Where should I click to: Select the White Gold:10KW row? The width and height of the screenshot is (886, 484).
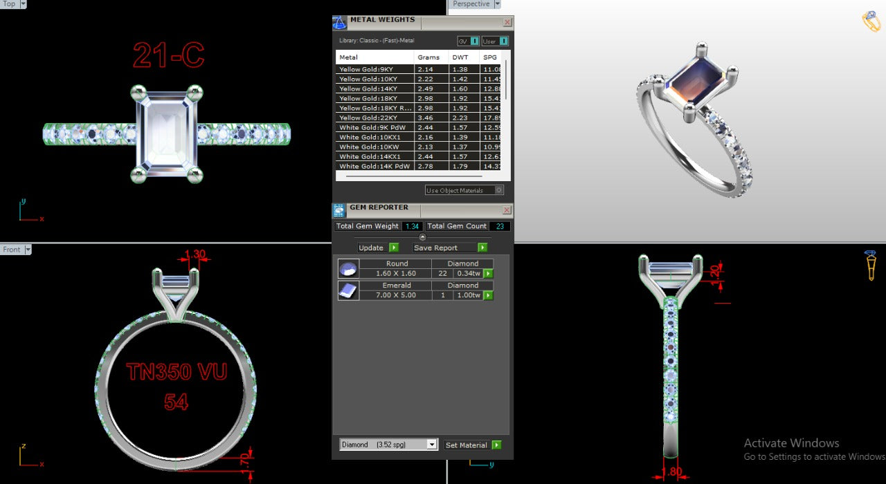click(419, 147)
